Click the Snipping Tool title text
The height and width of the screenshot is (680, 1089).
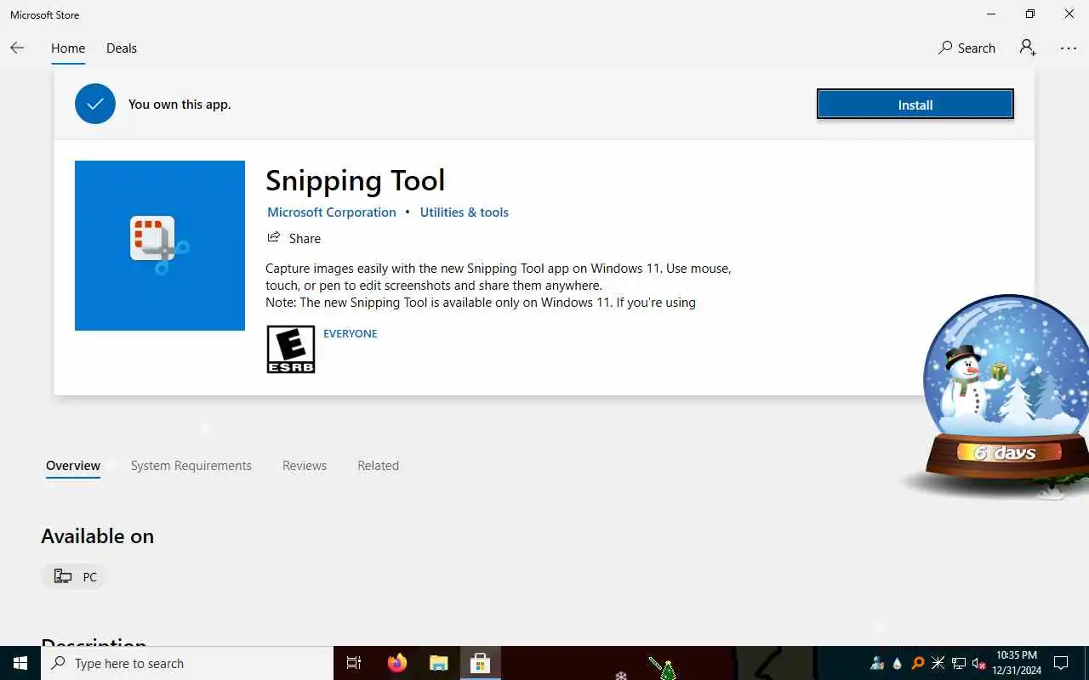click(x=355, y=180)
